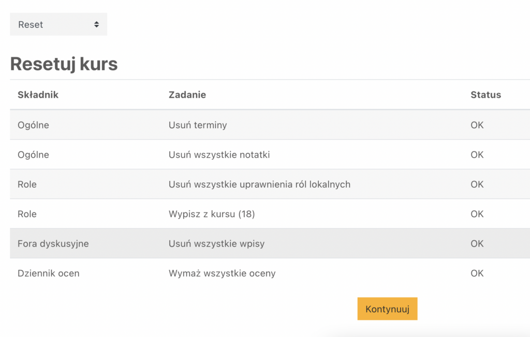
Task: Select the Fora dyskusyjne row
Action: click(270, 243)
